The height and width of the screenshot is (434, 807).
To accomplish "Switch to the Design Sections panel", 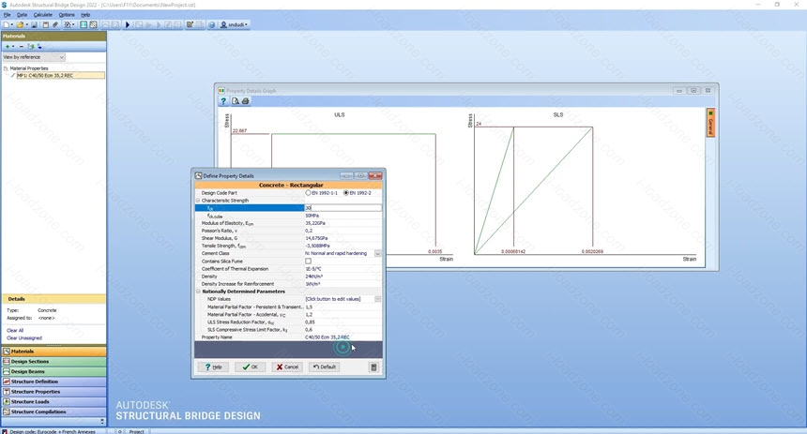I will coord(54,362).
